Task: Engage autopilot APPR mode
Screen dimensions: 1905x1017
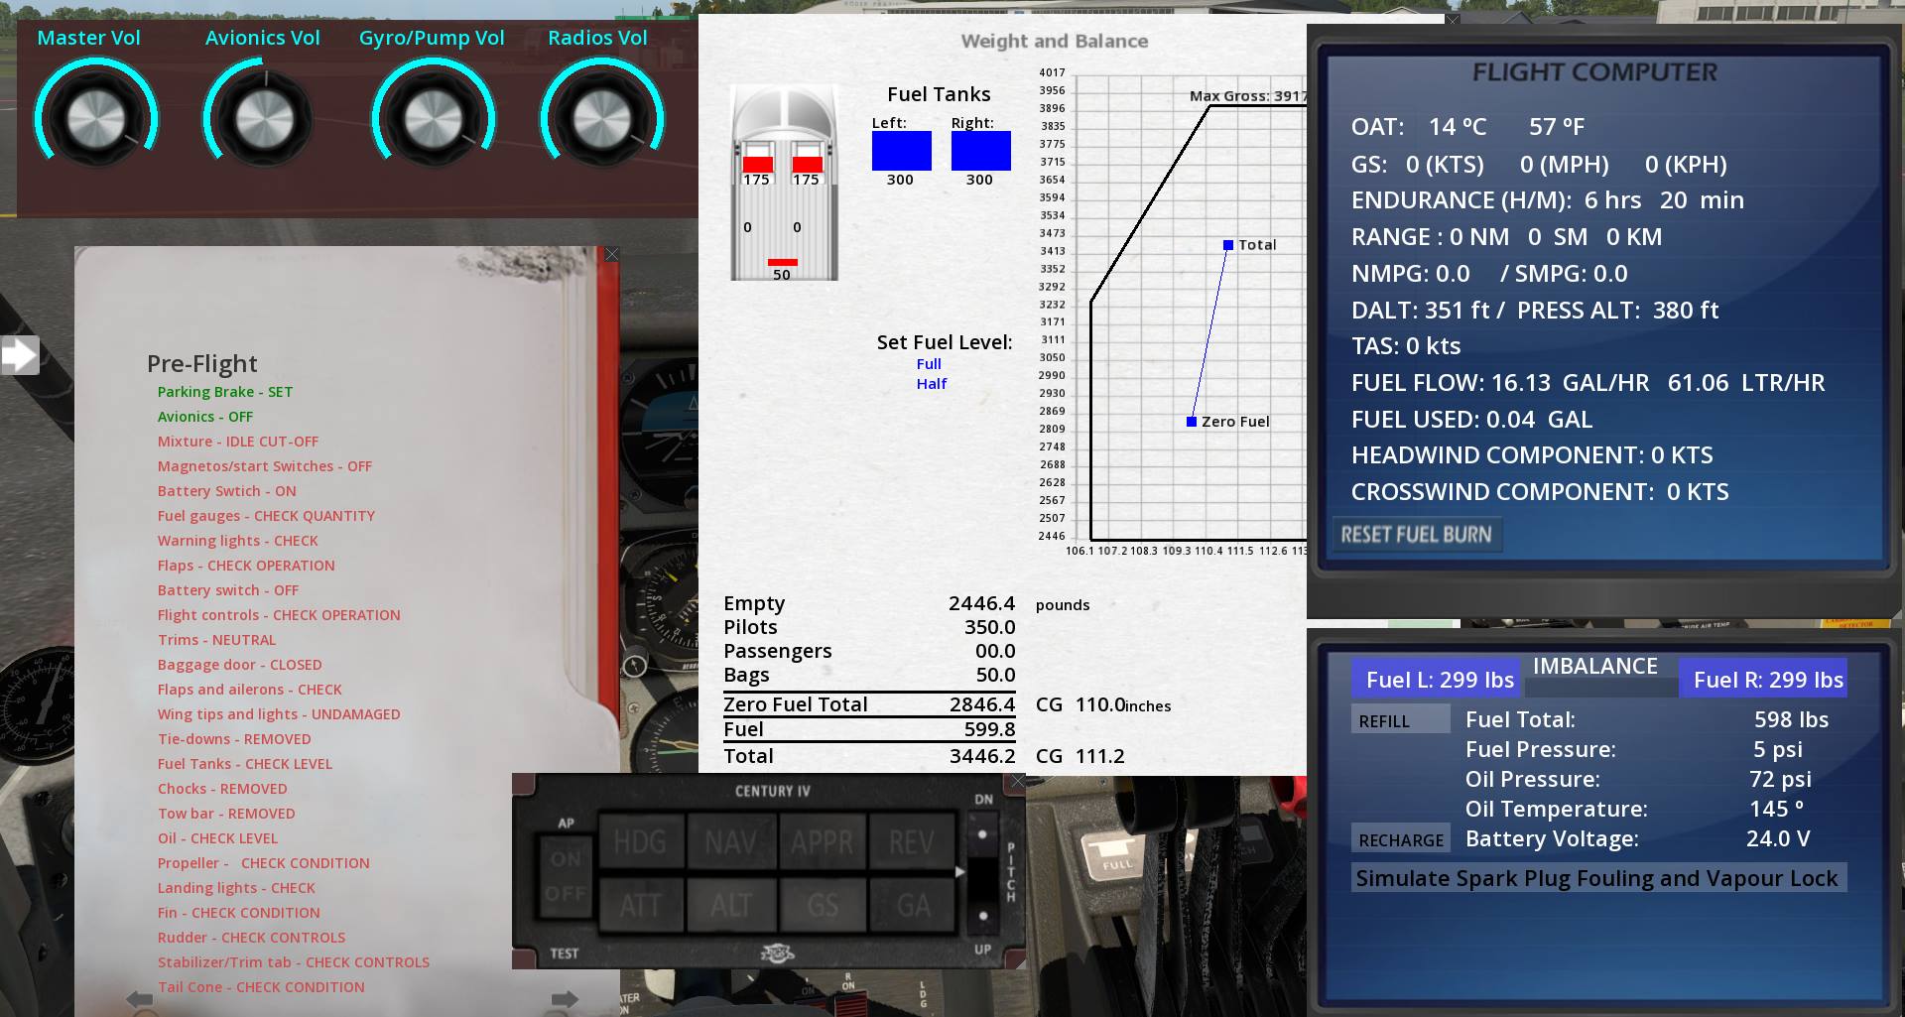Action: (x=823, y=843)
